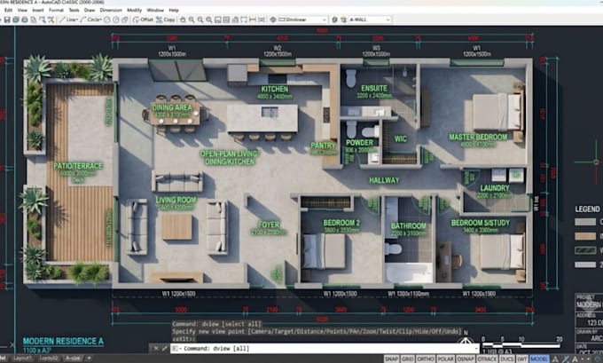
Task: Click the LIVING ROOM label
Action: pos(176,200)
